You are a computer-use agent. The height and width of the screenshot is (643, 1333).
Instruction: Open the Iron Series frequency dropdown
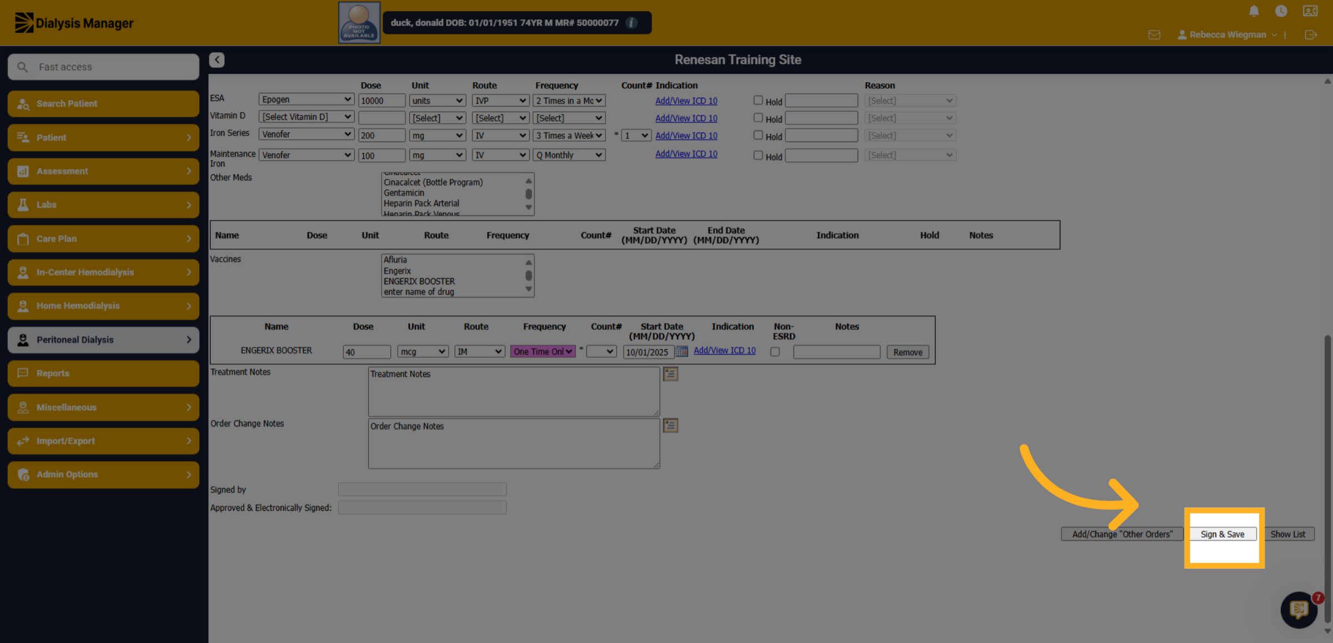[569, 135]
